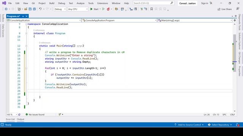
Task: Switch to the Output tab
Action: click(x=21, y=119)
